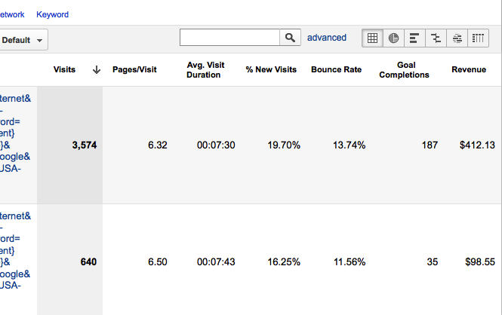Open the partially visible Network tab
This screenshot has height=315, width=502.
click(12, 15)
